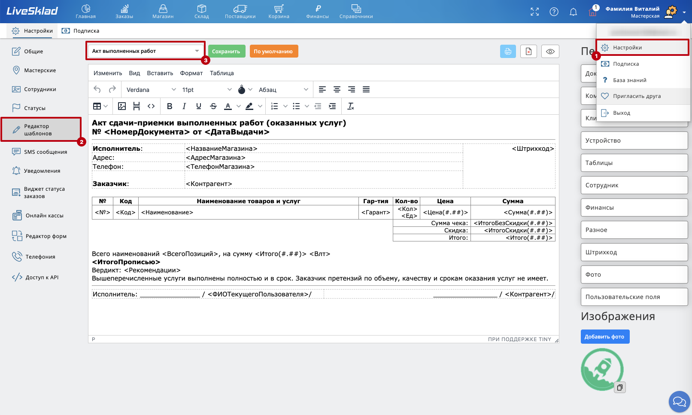Open the Вставить editor menu
This screenshot has height=415, width=692.
[160, 73]
